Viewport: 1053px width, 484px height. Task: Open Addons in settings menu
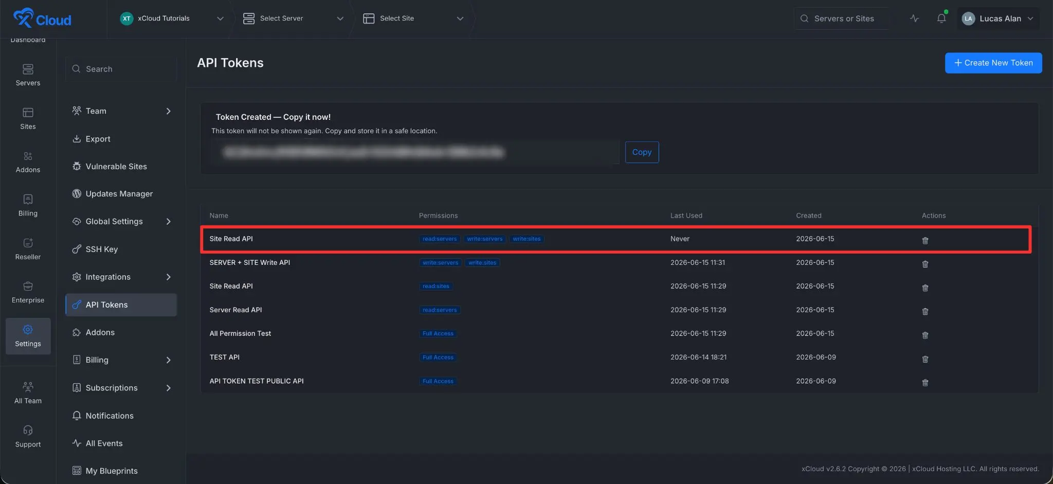121,333
